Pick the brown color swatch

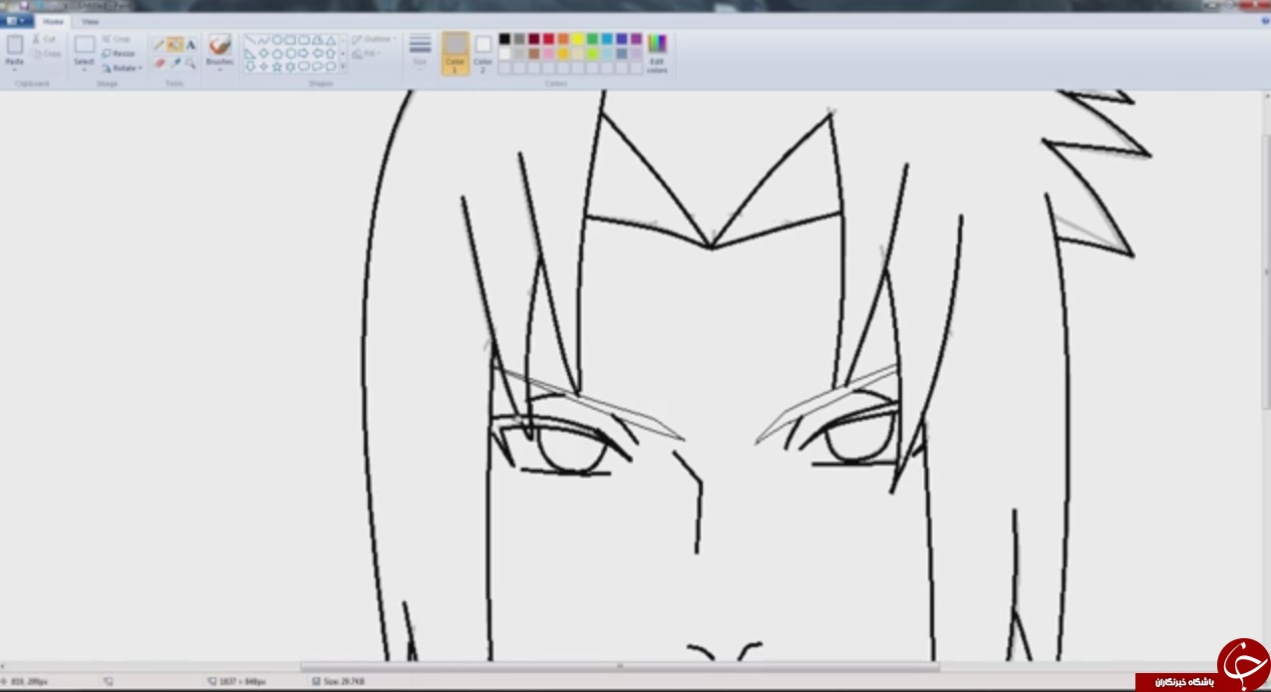click(x=534, y=54)
